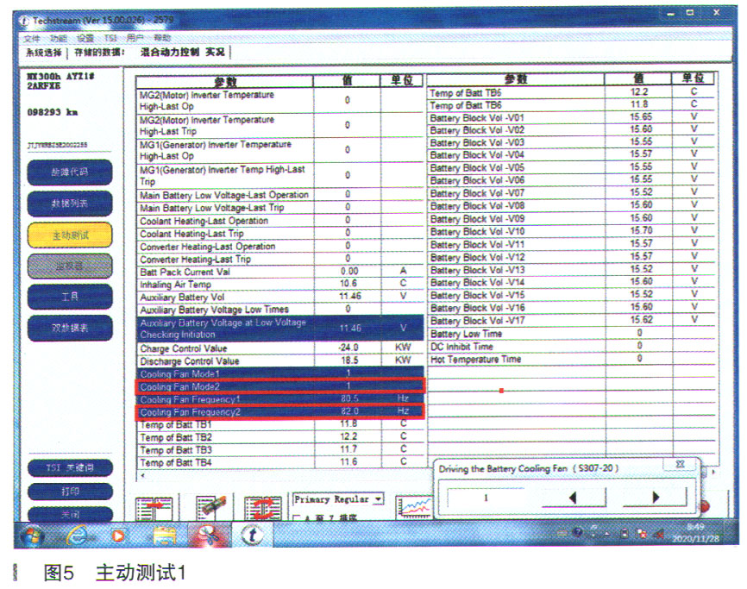The height and width of the screenshot is (589, 747).
Task: Switch to the 系统选择 tab
Action: pyautogui.click(x=44, y=53)
